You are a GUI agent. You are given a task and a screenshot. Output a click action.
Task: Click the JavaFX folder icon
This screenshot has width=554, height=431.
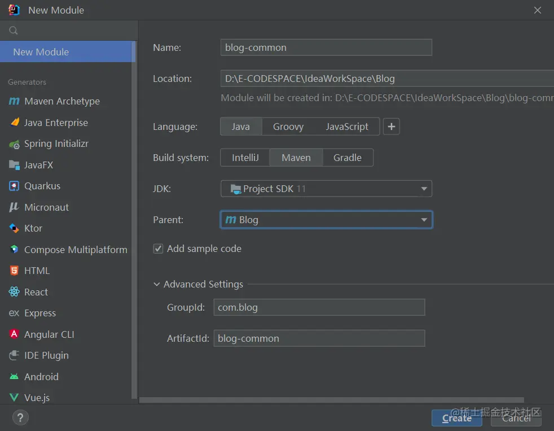pyautogui.click(x=14, y=165)
